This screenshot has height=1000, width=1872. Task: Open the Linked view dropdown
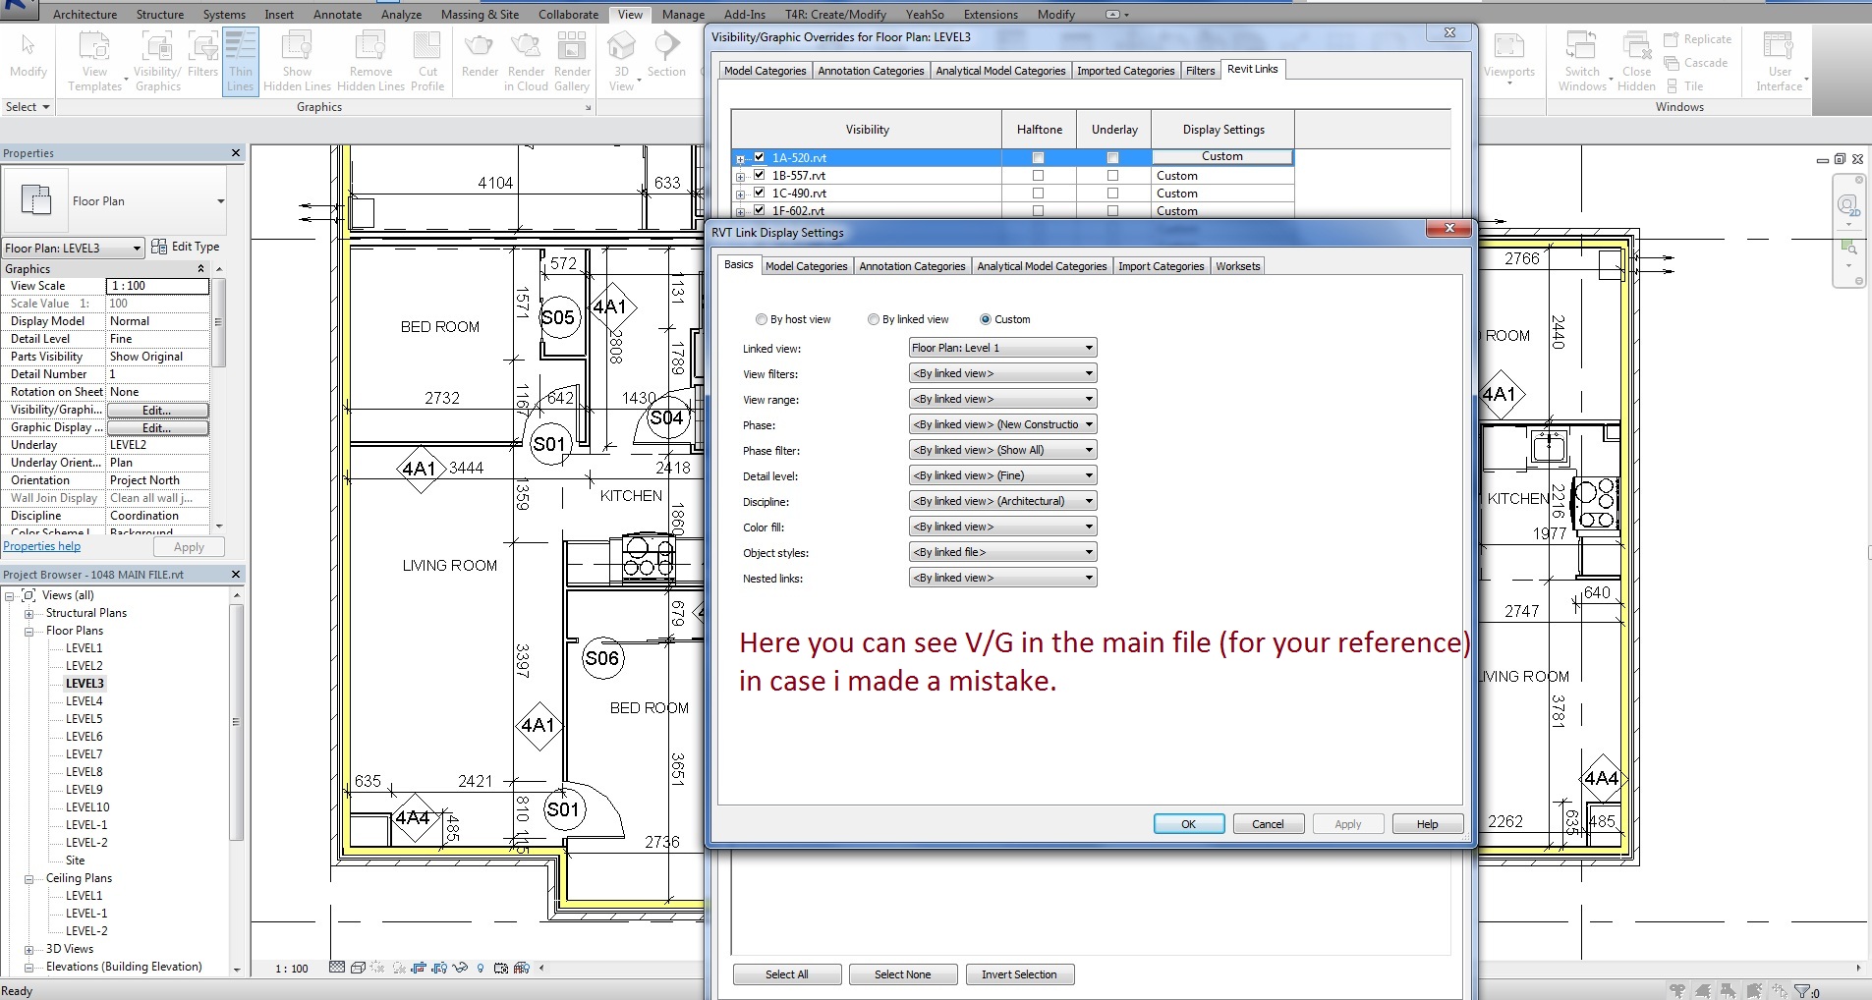1002,348
